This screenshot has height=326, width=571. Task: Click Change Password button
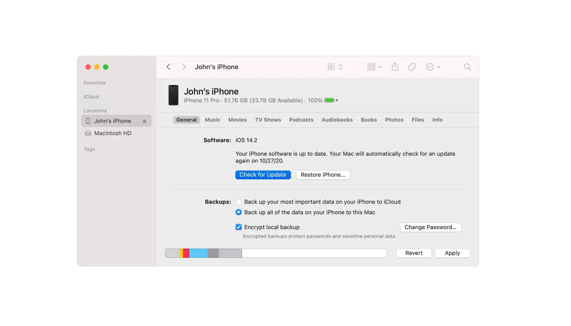(x=430, y=227)
